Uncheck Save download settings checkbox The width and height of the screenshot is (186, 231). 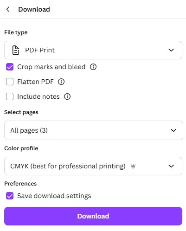tap(10, 196)
